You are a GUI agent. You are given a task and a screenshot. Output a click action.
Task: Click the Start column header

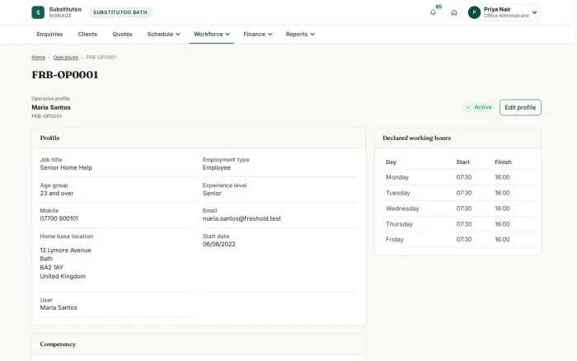click(462, 162)
